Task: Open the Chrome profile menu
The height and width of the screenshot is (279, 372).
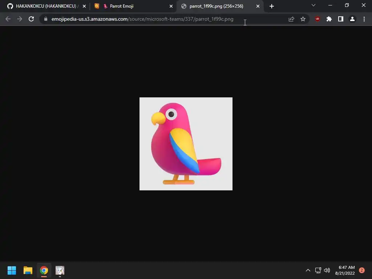Action: pos(352,19)
